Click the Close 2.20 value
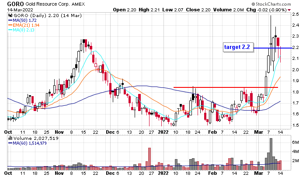Screen dimensions: 306x177 pyautogui.click(x=198, y=10)
